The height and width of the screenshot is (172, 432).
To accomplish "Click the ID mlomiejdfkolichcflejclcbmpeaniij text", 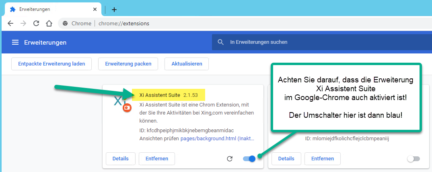I will [x=347, y=138].
